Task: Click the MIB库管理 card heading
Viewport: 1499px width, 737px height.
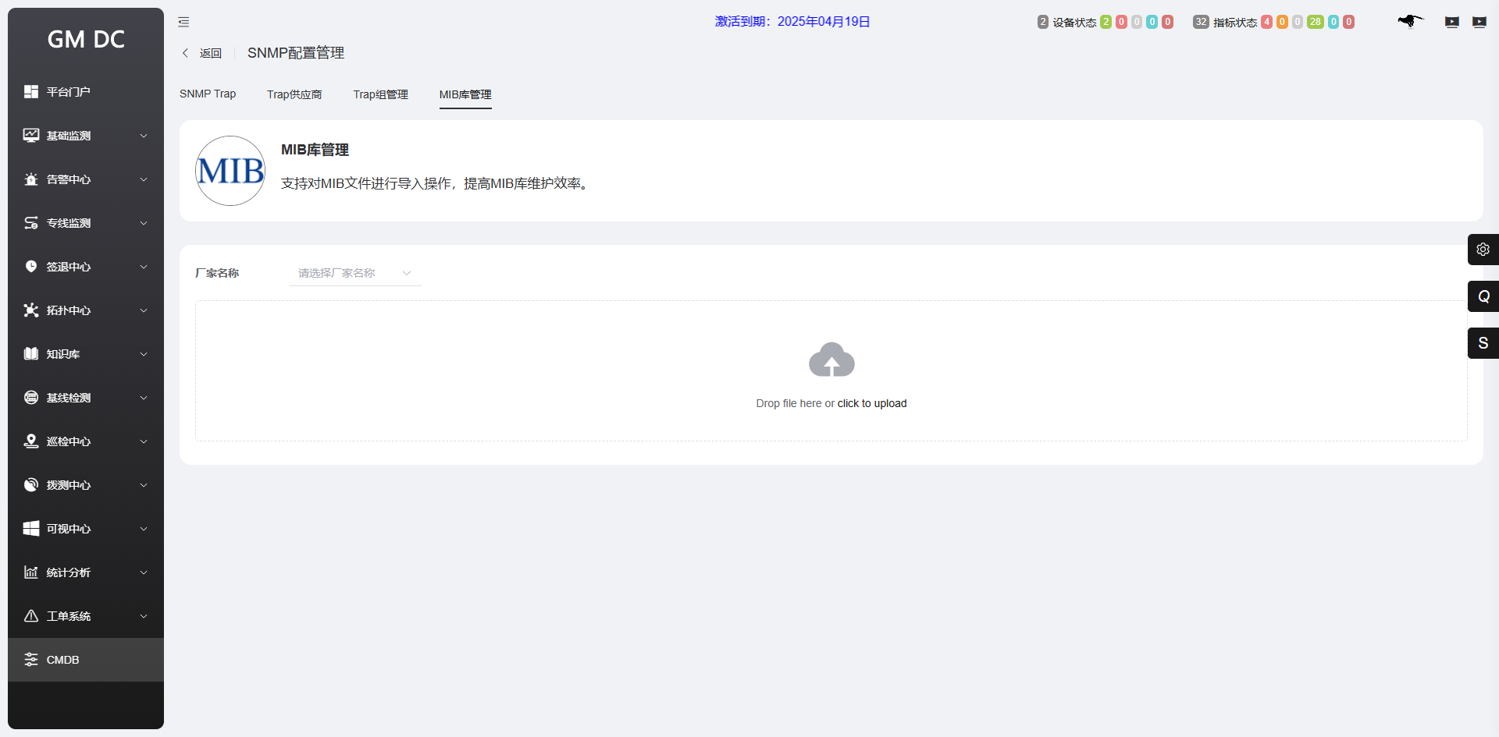Action: click(x=315, y=150)
